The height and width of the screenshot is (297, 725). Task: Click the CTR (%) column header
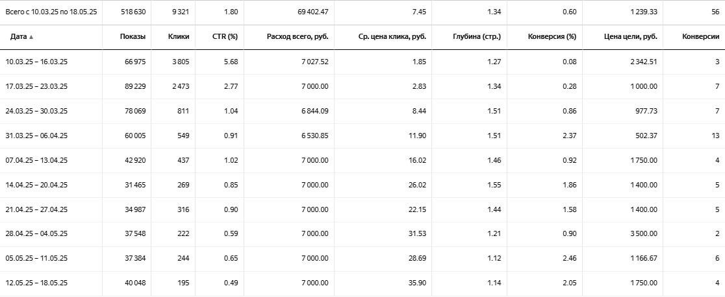pyautogui.click(x=225, y=36)
